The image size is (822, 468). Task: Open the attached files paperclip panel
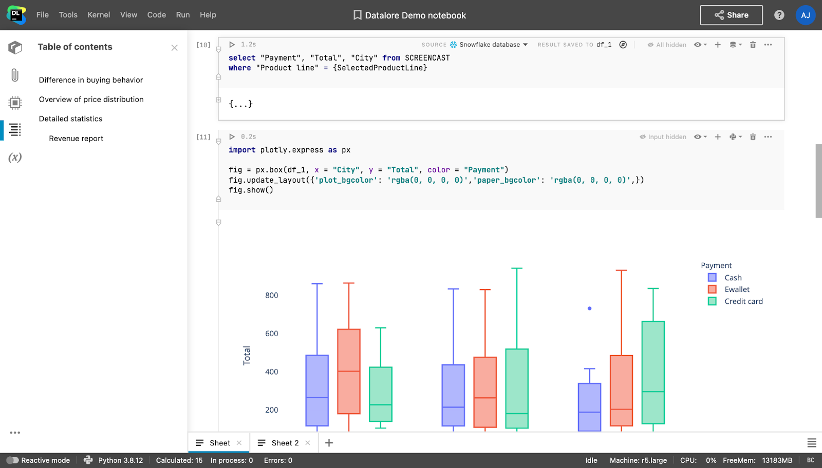(x=15, y=75)
